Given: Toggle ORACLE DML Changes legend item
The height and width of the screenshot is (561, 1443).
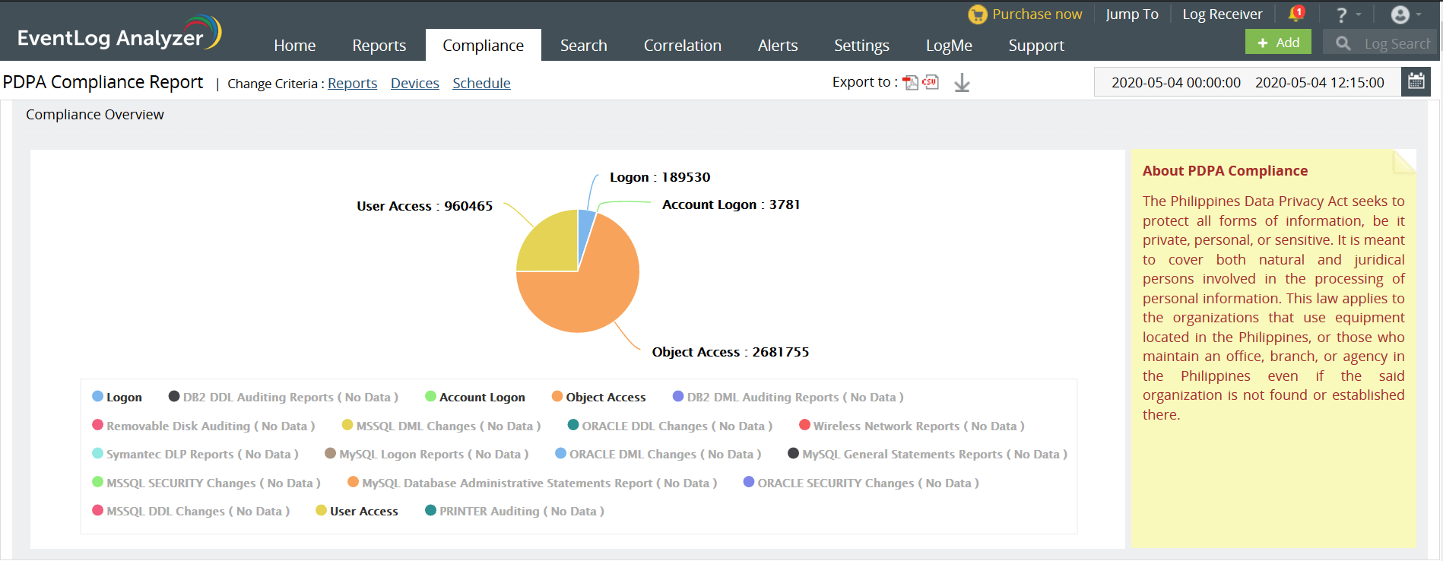Looking at the screenshot, I should pos(658,454).
